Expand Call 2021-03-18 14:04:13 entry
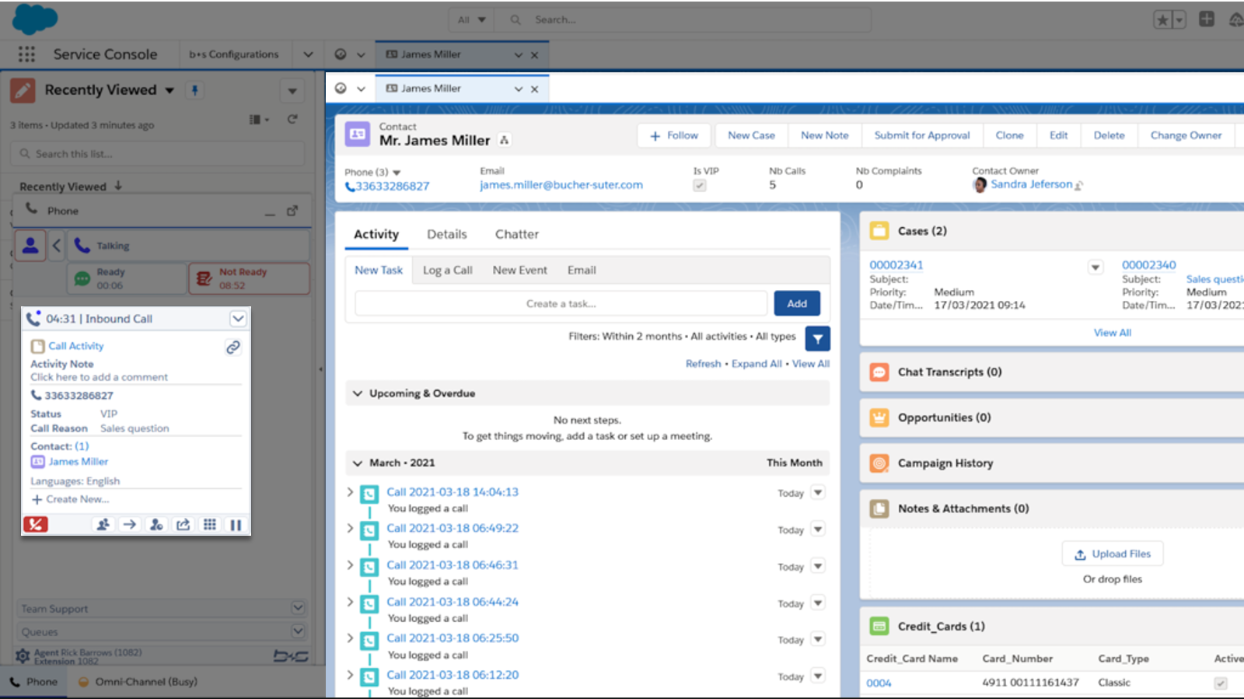The image size is (1244, 699). click(350, 492)
